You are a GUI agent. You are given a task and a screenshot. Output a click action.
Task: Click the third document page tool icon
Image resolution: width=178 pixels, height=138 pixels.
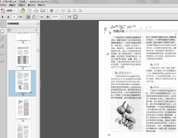[80, 10]
